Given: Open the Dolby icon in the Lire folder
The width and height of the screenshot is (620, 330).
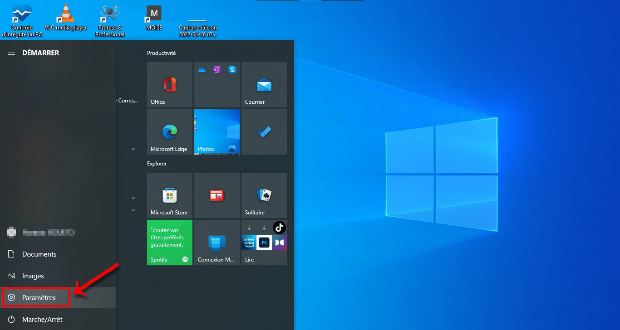Looking at the screenshot, I should click(280, 243).
